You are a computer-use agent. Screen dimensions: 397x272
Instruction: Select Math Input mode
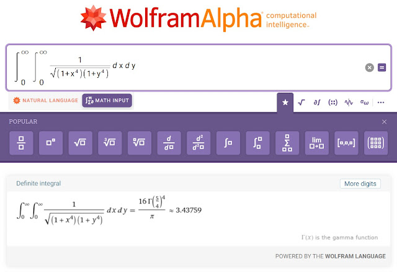click(107, 100)
